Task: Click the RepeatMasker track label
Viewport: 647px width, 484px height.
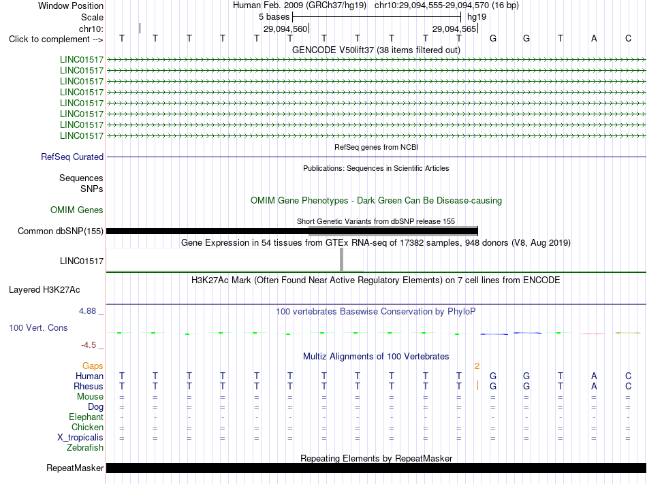Action: [75, 468]
